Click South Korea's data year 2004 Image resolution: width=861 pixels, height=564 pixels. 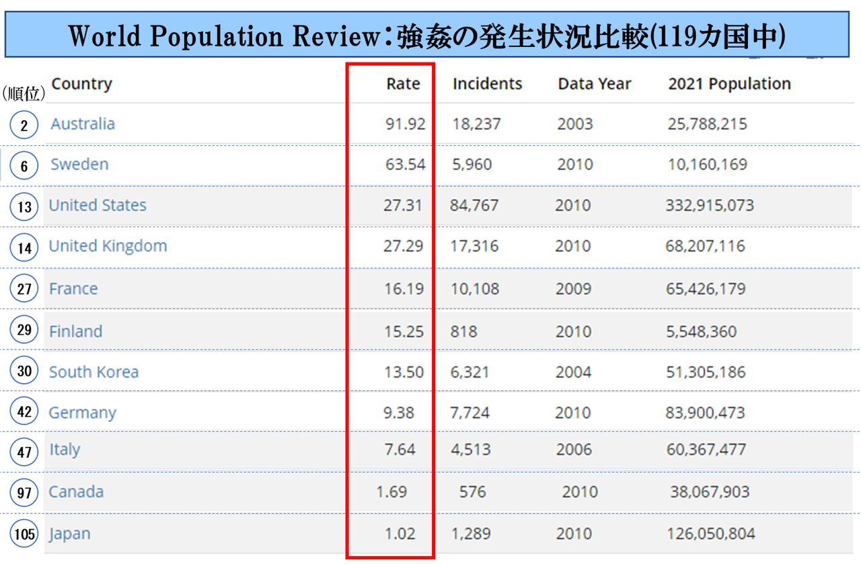tap(574, 372)
